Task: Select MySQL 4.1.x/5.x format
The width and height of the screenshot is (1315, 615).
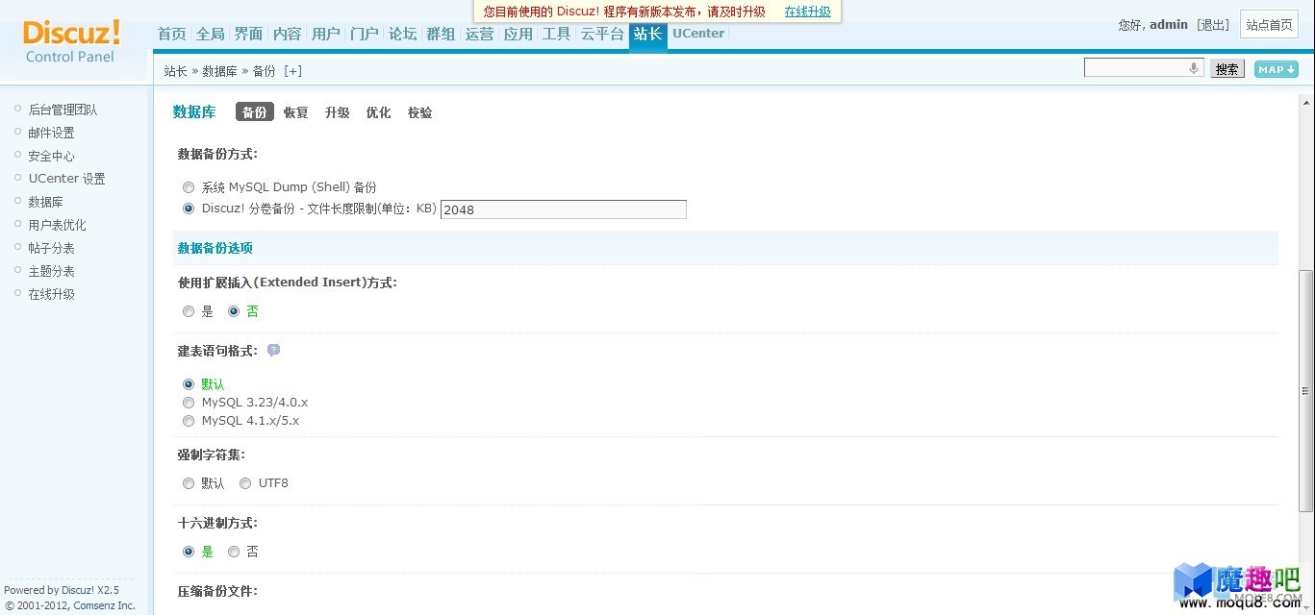Action: (189, 421)
